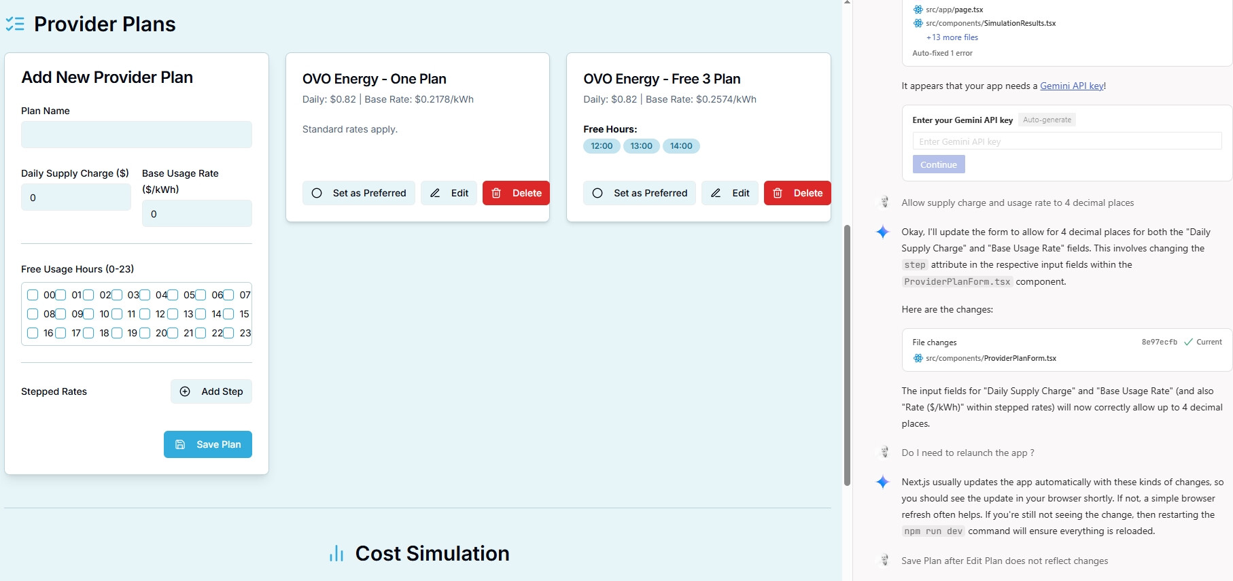Expand the +13 more files list
The height and width of the screenshot is (581, 1233).
point(952,37)
